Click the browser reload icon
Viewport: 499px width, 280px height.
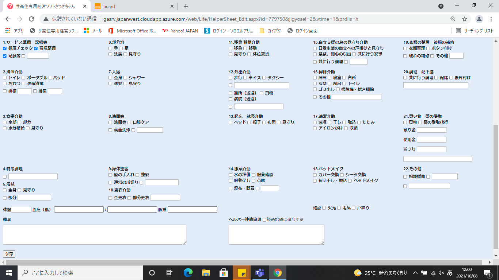[x=31, y=19]
